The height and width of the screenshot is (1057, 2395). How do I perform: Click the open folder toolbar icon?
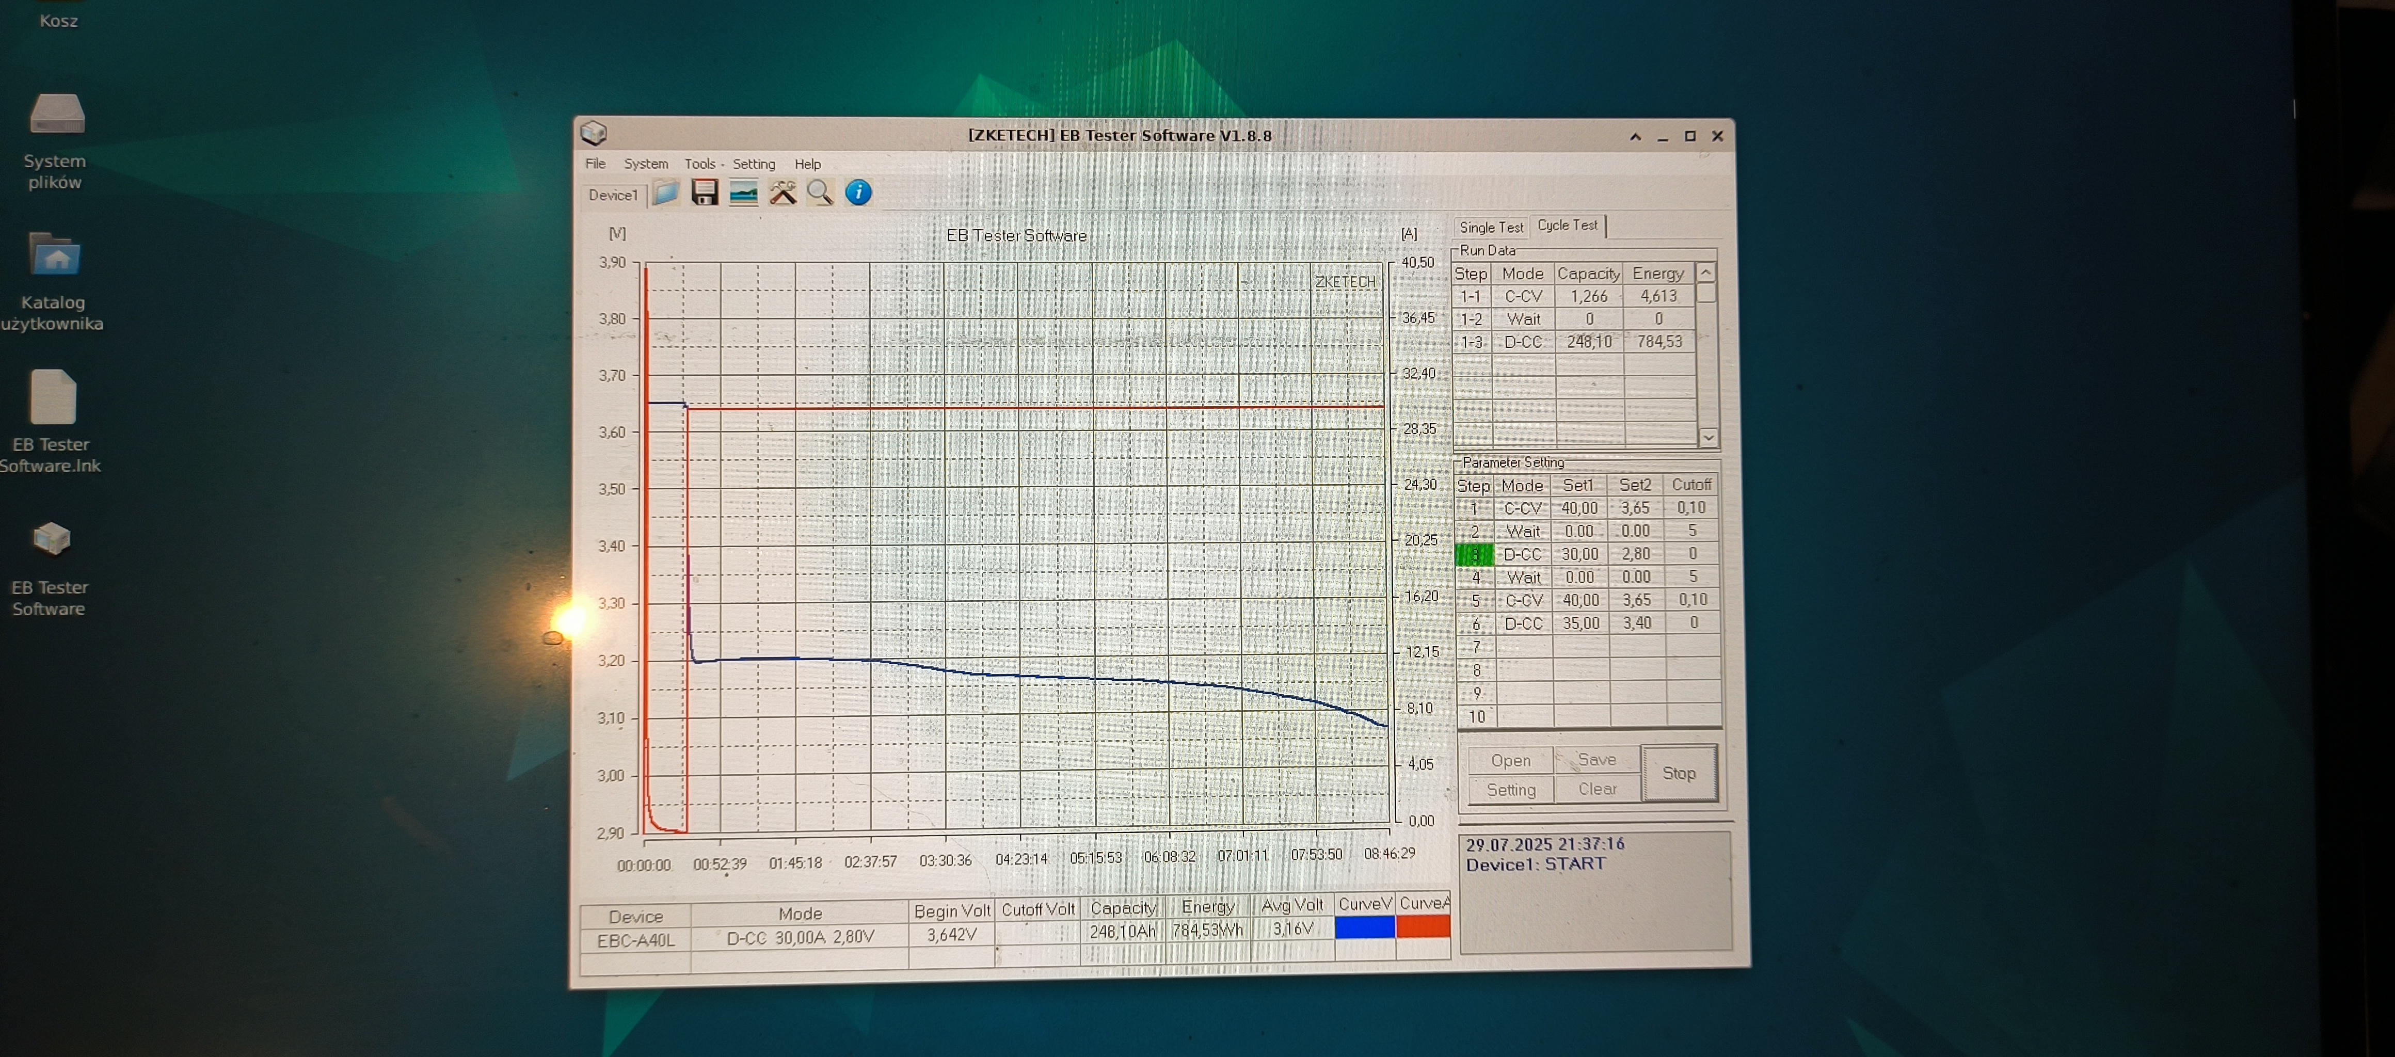[666, 194]
